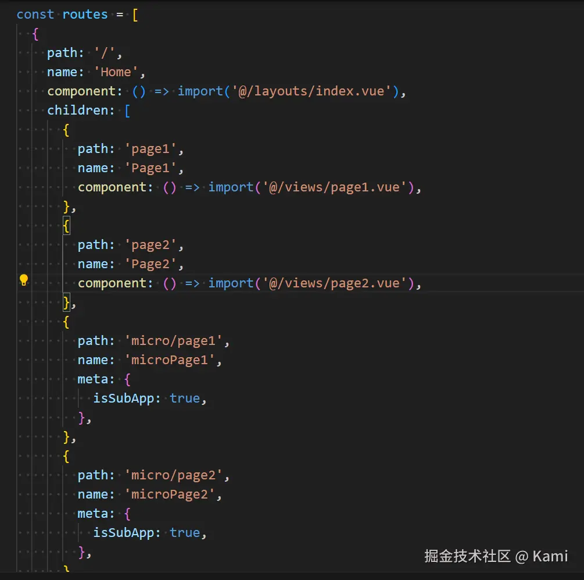Click the 'meta' key under microPage1
The height and width of the screenshot is (580, 584).
92,379
